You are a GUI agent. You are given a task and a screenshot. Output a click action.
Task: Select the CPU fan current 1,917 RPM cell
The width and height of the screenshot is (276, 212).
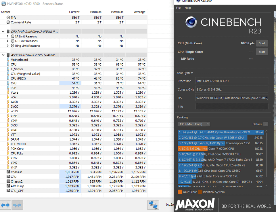click(x=70, y=177)
